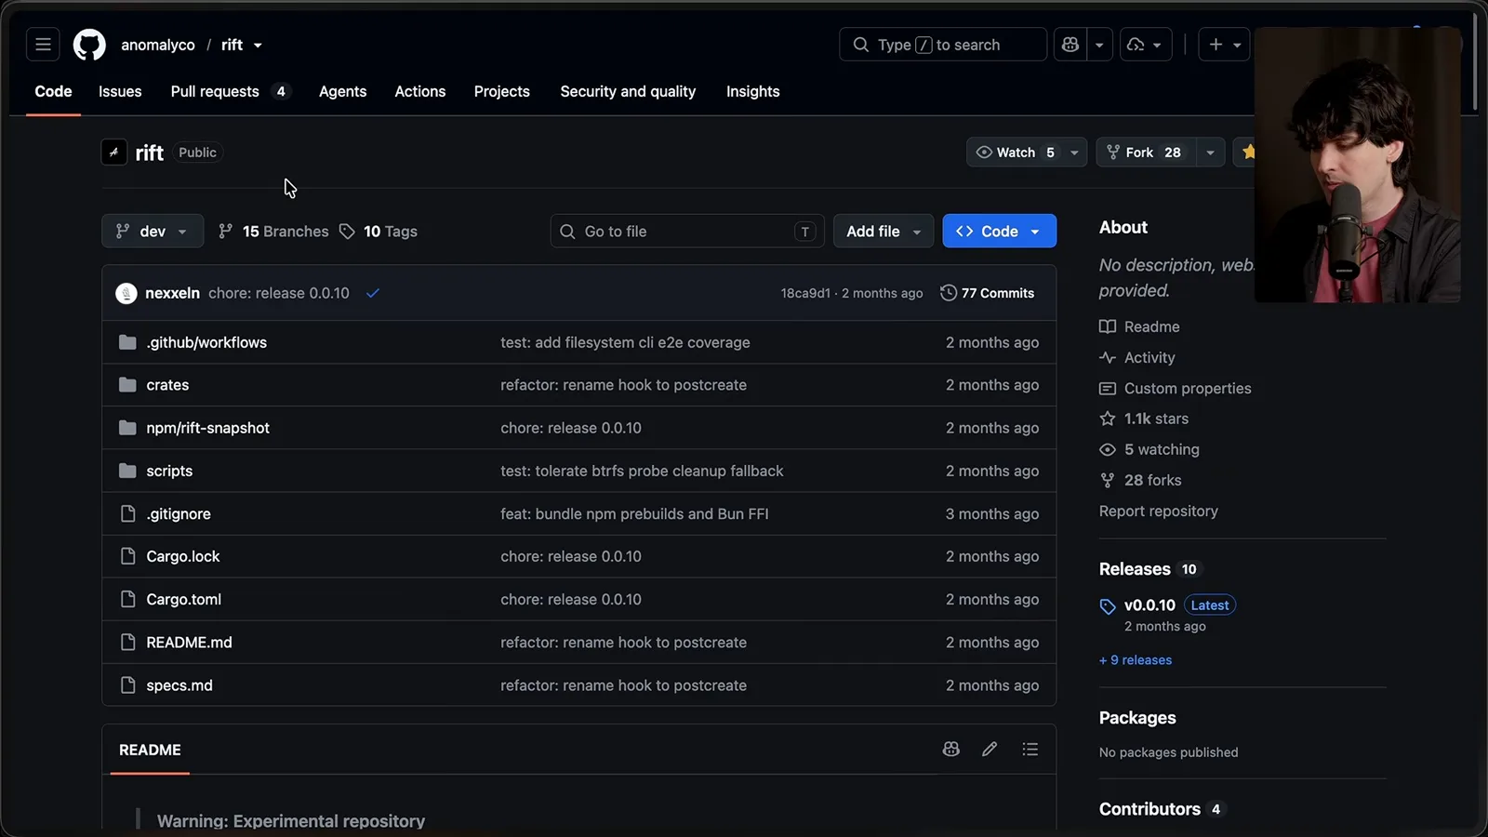This screenshot has width=1488, height=837.
Task: Open the README.md file
Action: coord(189,643)
